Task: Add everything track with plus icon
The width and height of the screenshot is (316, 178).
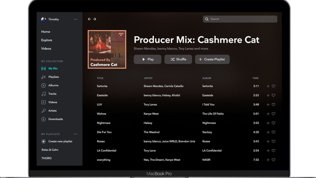Action: click(x=268, y=160)
